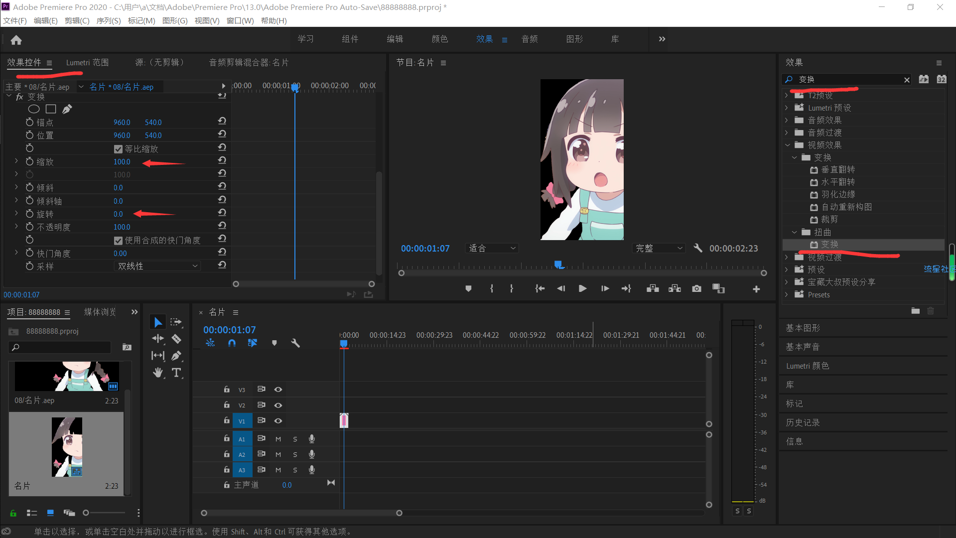Screen dimensions: 956x538
Task: Select the 水平翻转 effect
Action: [x=838, y=182]
